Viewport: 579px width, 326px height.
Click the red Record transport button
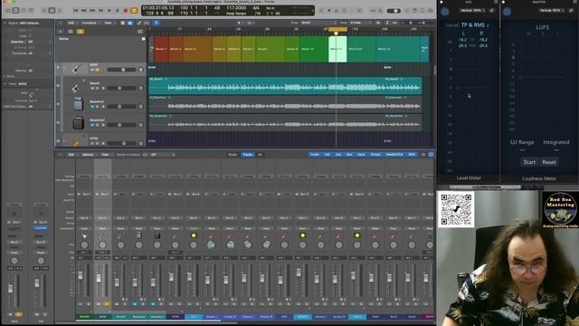pyautogui.click(x=126, y=11)
